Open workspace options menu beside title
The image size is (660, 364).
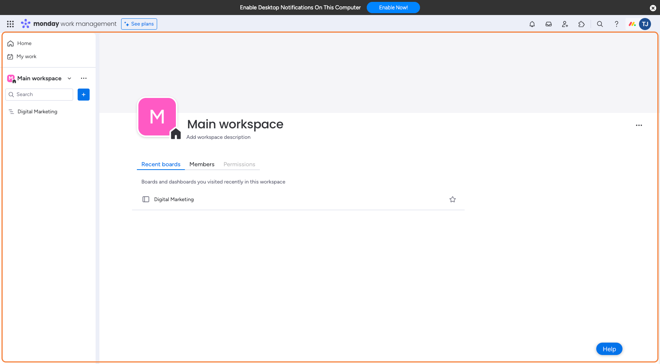pos(639,125)
